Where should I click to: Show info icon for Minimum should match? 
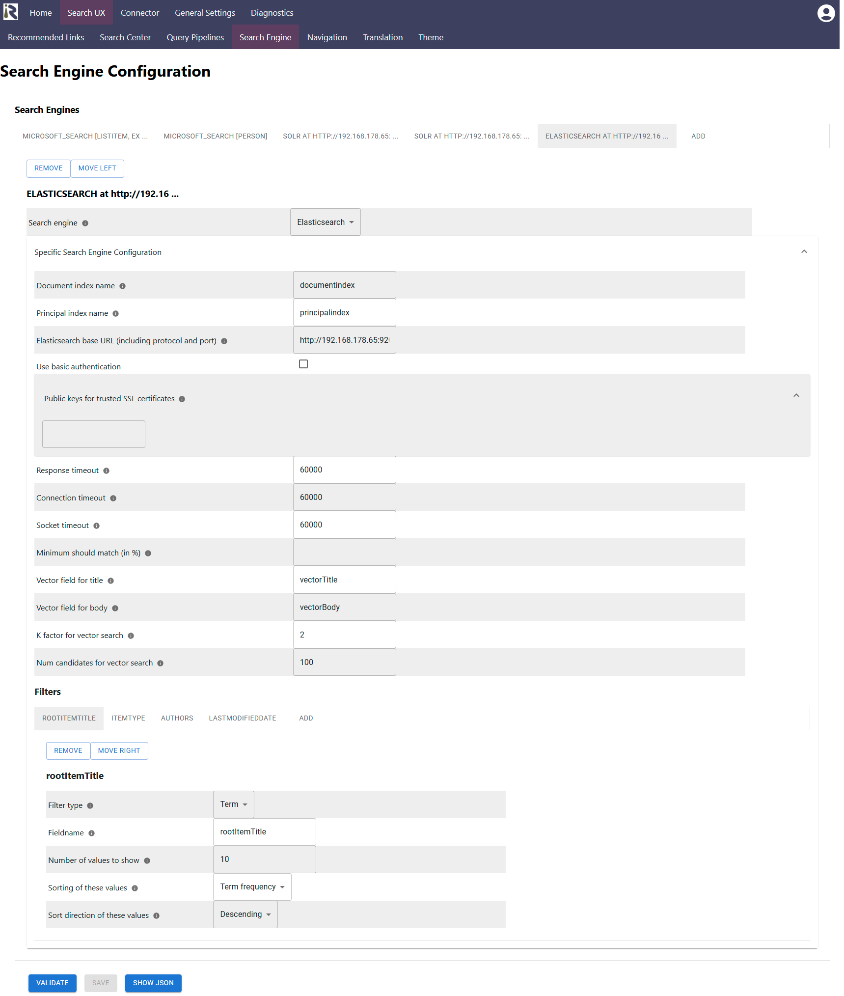coord(148,553)
